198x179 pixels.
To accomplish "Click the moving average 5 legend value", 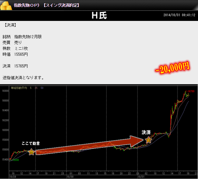I will (x=31, y=88).
